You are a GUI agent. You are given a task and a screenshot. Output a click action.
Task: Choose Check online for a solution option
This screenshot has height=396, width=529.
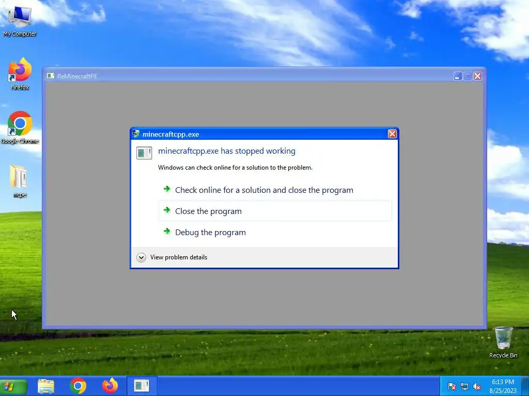pyautogui.click(x=275, y=190)
